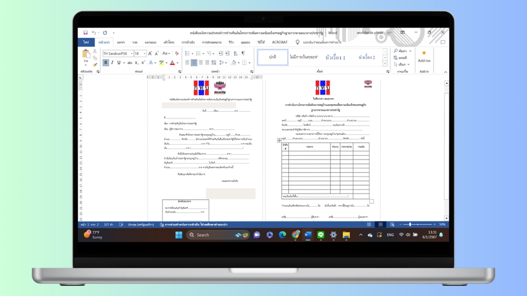Apply strikethrough with the abc icon
This screenshot has width=527, height=296.
[x=130, y=62]
